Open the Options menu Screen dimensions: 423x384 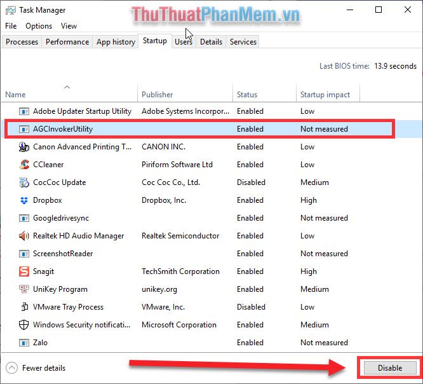(39, 26)
